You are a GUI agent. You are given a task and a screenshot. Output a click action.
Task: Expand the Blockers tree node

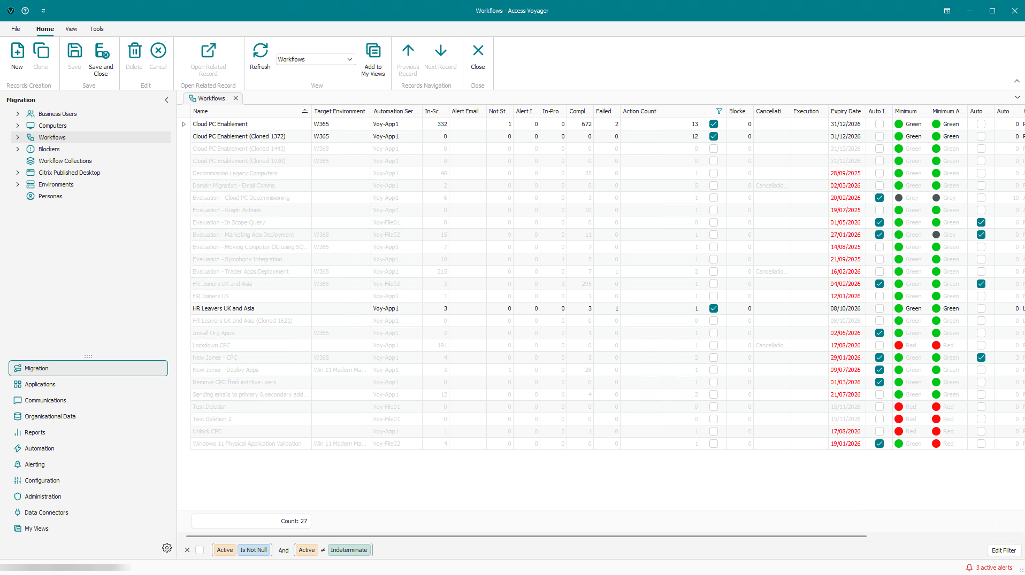coord(18,149)
